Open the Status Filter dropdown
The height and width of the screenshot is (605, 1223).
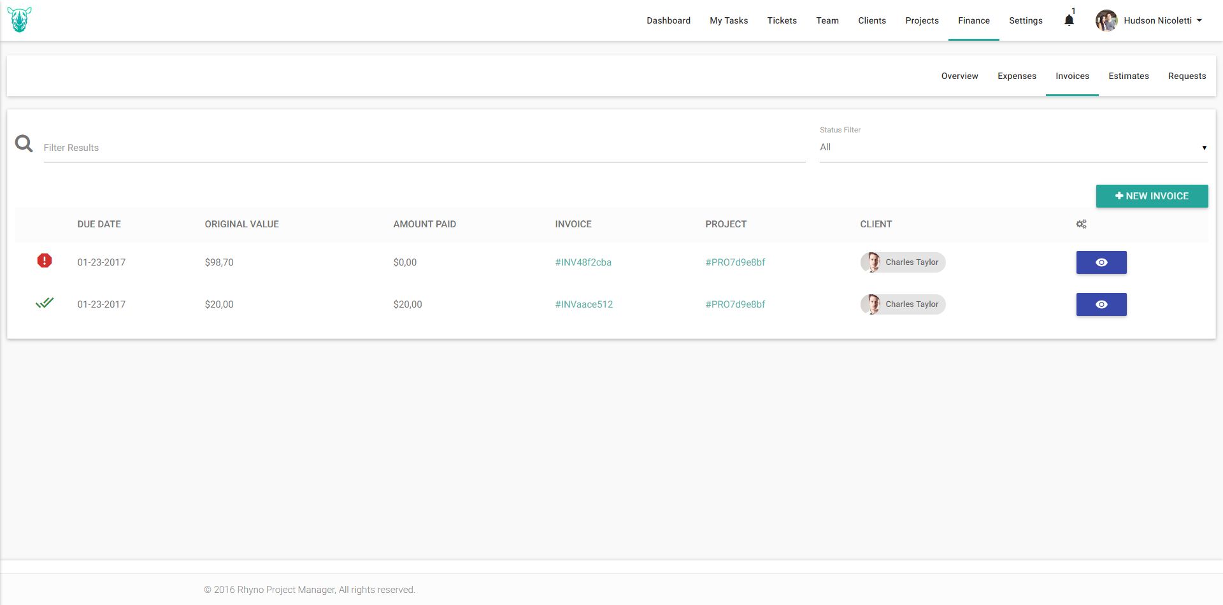1013,148
